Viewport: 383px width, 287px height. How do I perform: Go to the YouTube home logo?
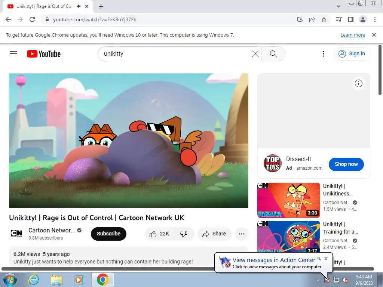pyautogui.click(x=44, y=54)
